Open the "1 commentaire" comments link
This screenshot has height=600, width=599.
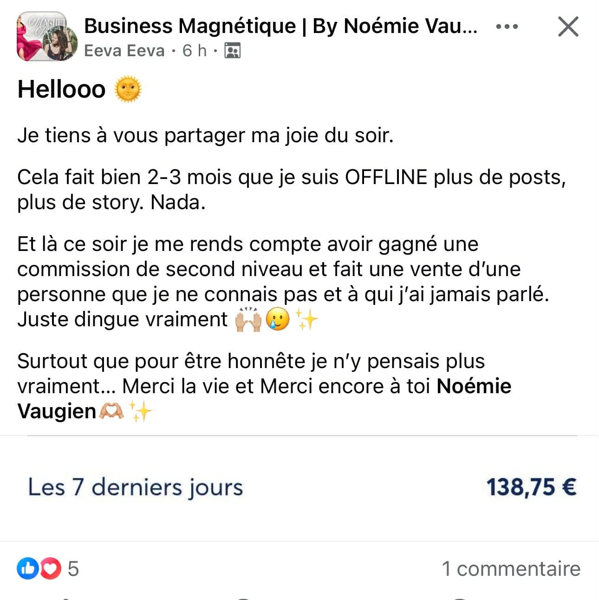point(511,569)
